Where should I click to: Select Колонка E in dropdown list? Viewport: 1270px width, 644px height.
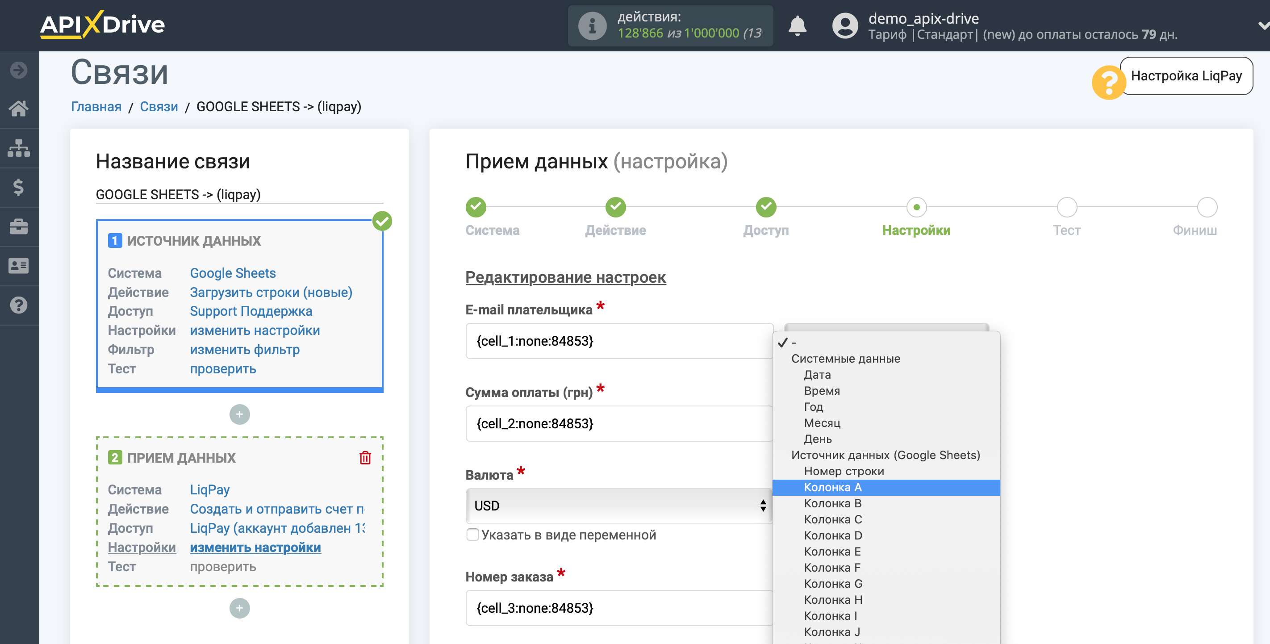pos(886,551)
